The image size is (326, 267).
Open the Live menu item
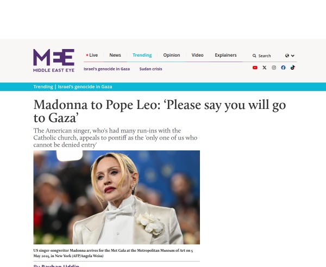[x=92, y=55]
